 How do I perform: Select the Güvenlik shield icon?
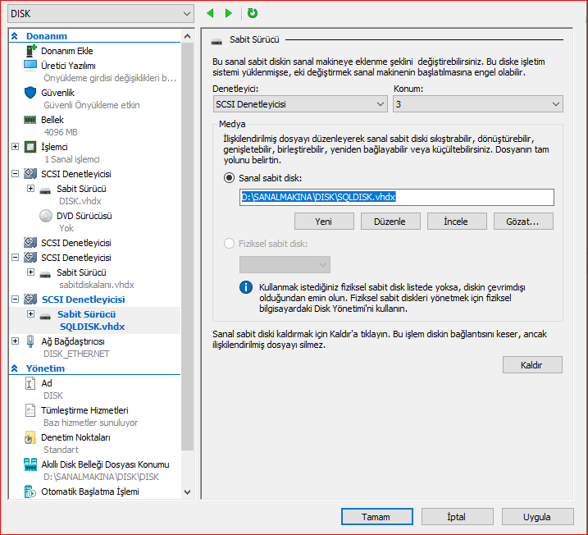tap(30, 93)
